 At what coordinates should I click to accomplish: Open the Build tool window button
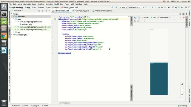pyautogui.click(x=25, y=106)
